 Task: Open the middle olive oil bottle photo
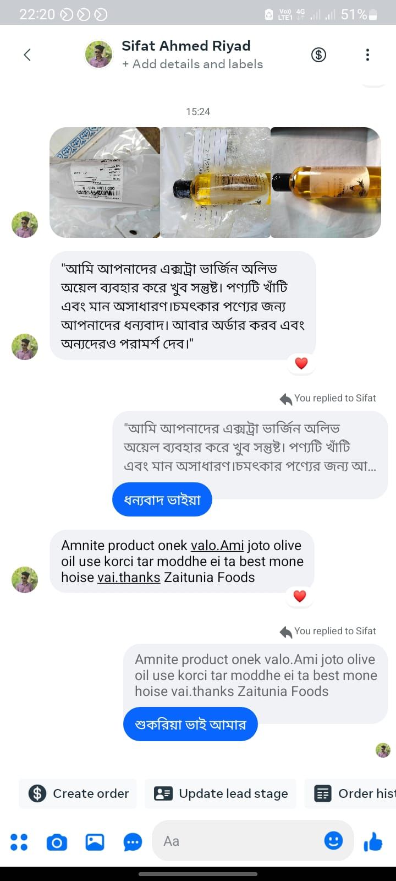point(215,182)
